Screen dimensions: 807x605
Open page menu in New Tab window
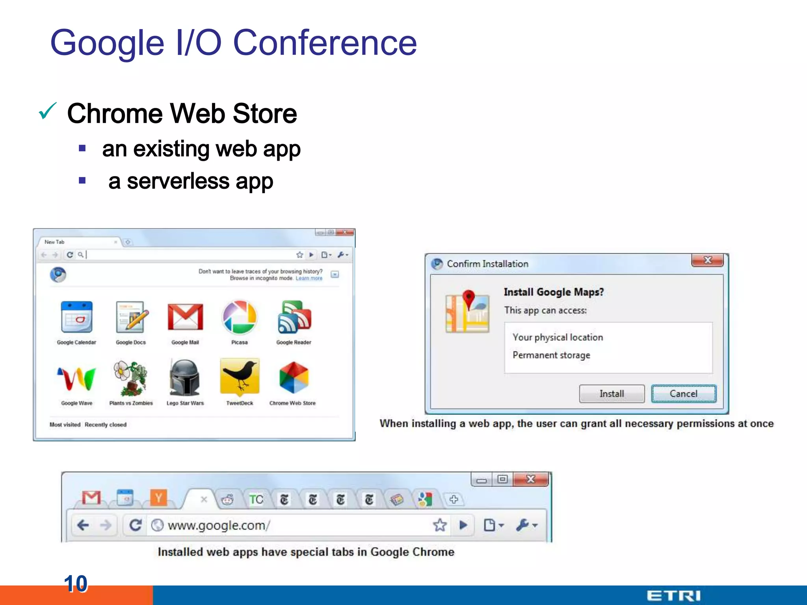tap(326, 255)
